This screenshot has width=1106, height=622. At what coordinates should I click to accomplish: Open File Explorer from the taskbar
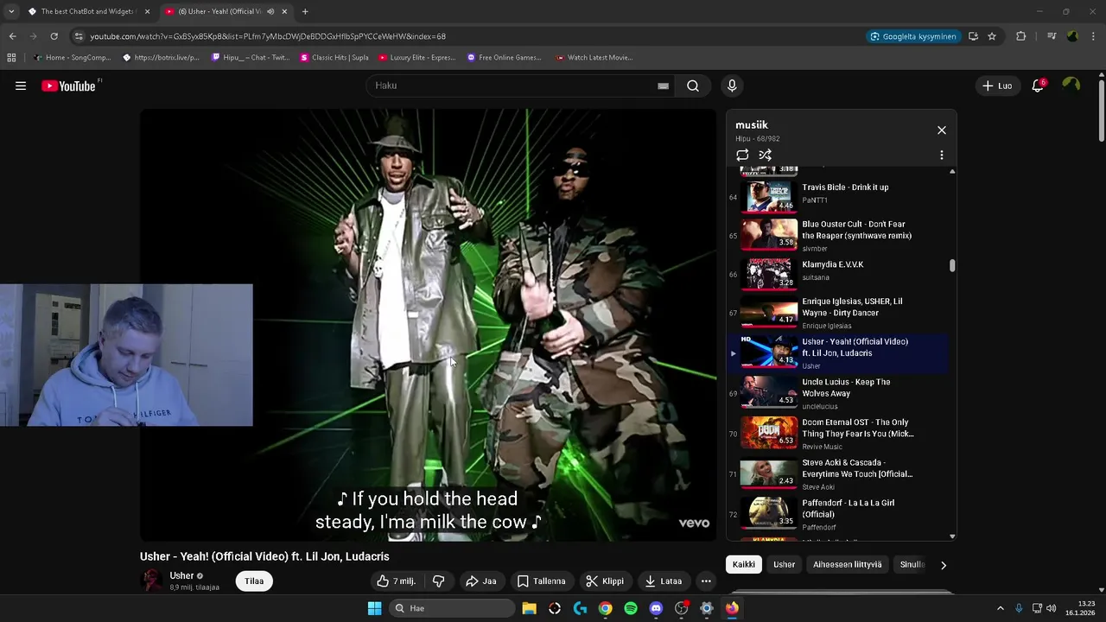(x=529, y=608)
